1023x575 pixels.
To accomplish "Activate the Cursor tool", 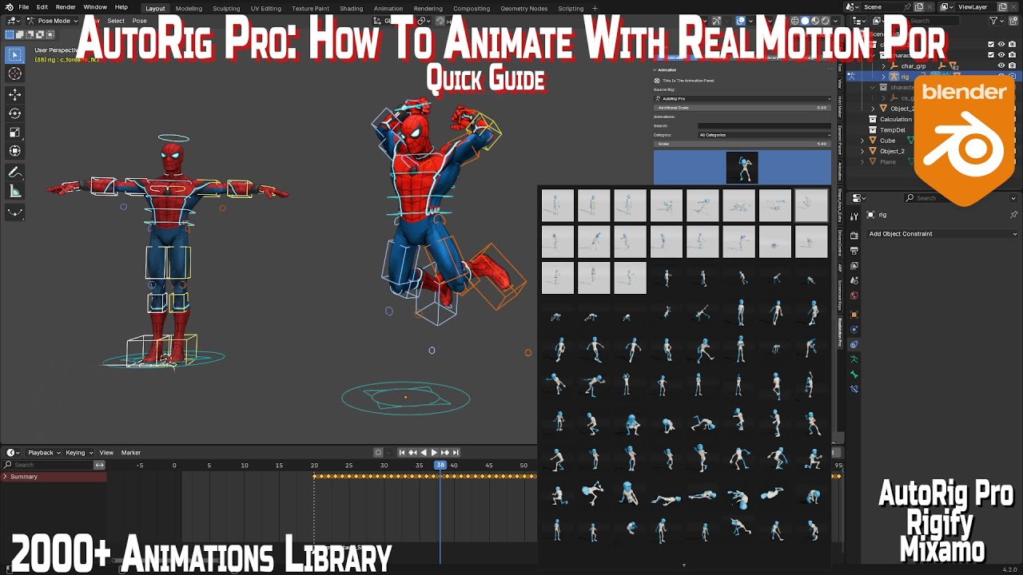I will (14, 73).
